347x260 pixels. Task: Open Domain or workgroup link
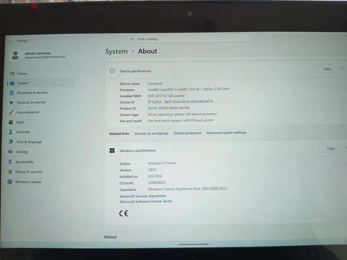click(151, 133)
